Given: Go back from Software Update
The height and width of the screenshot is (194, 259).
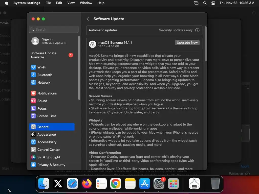Looking at the screenshot, I should pos(88,19).
